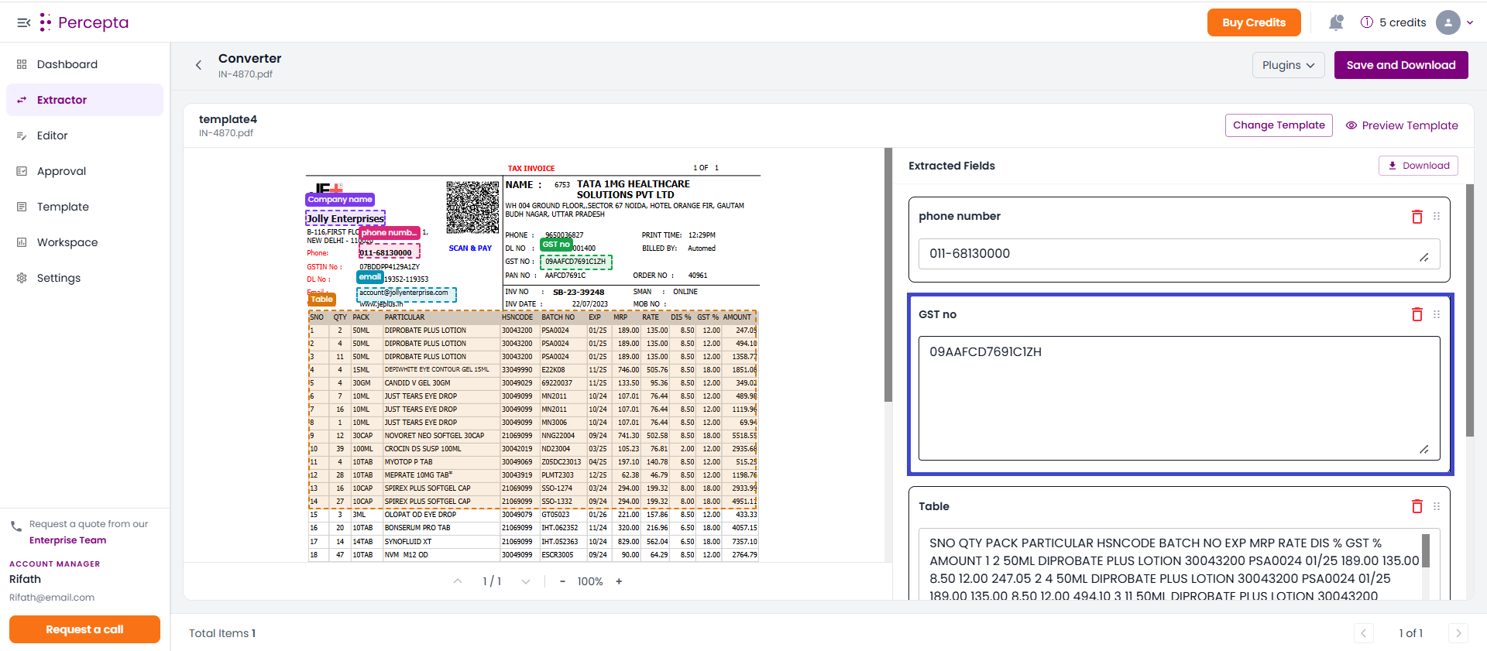
Task: Click Save and Download
Action: coord(1401,65)
